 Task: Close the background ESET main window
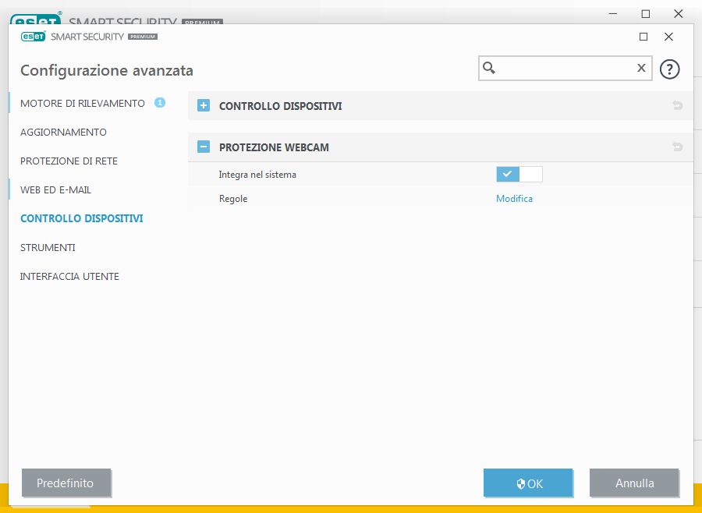click(679, 14)
